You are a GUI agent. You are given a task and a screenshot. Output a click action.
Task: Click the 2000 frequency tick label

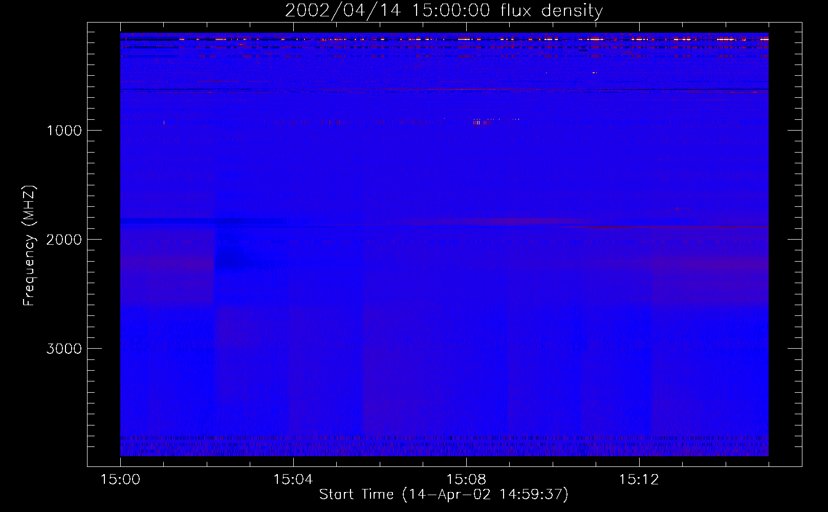coord(64,240)
